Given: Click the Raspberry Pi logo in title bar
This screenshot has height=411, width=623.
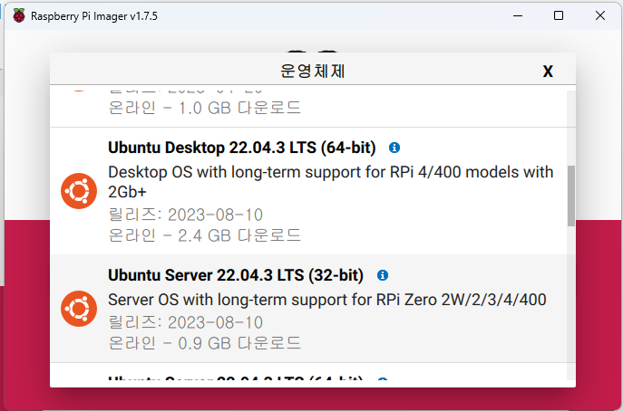Looking at the screenshot, I should 19,16.
